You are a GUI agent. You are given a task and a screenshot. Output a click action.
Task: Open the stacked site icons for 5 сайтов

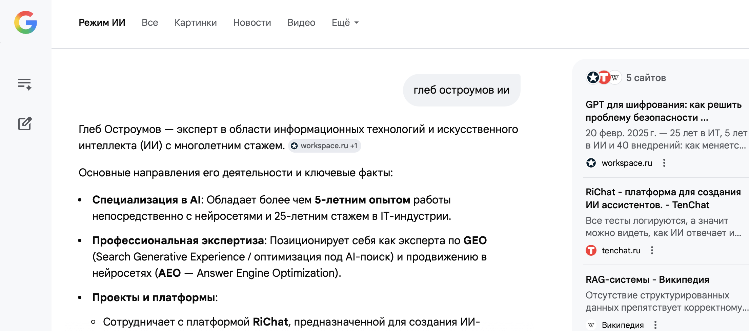[604, 78]
